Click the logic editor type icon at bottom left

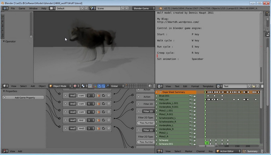point(5,151)
